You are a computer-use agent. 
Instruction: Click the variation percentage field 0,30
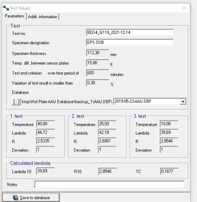(x=97, y=83)
